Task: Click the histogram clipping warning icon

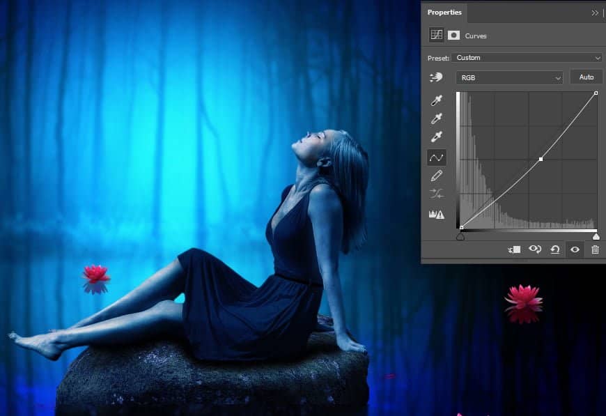Action: pyautogui.click(x=437, y=215)
